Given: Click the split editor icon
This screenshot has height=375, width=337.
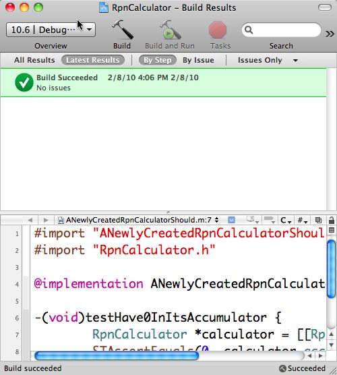Looking at the screenshot, I should coord(318,220).
